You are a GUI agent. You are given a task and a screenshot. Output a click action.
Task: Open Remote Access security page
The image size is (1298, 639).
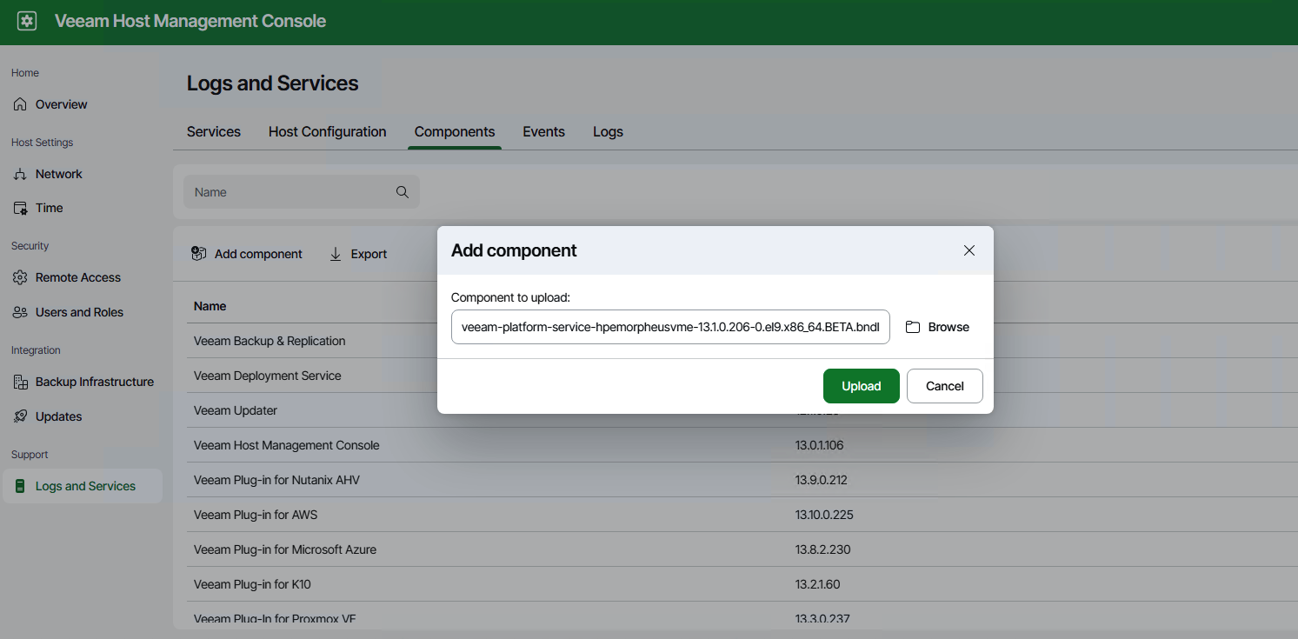coord(77,277)
